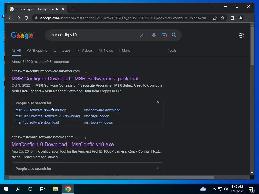Open Chrome side panel

(x=233, y=18)
